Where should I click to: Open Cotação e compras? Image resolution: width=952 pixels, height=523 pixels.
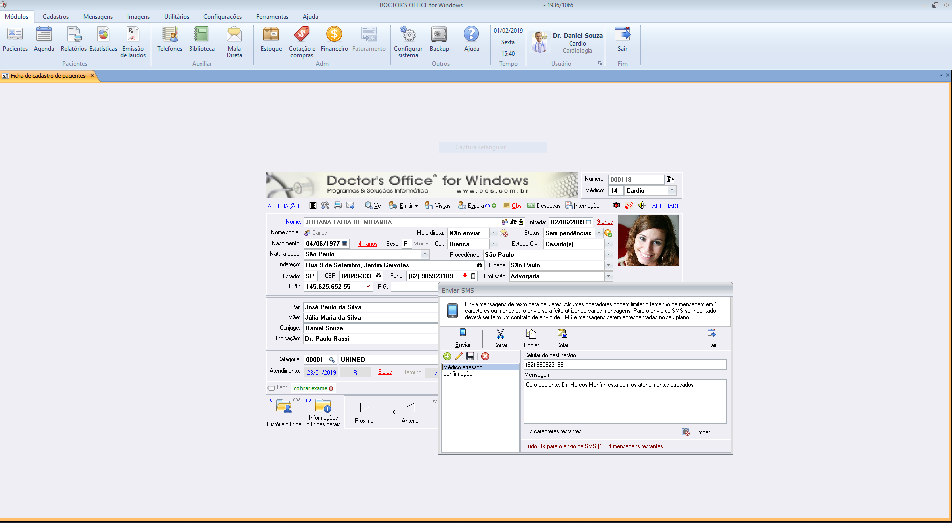click(x=302, y=42)
